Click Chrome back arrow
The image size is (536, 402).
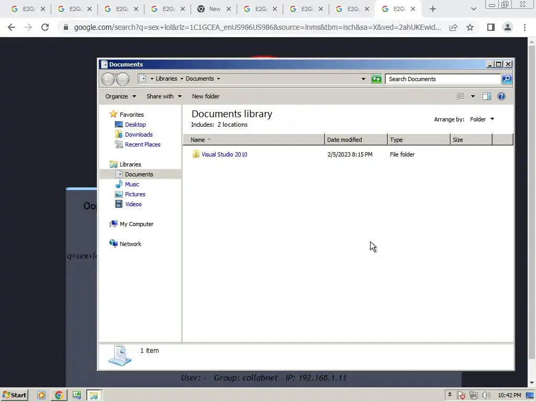pos(12,27)
